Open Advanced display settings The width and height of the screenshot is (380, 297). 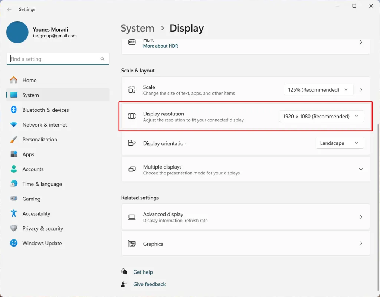click(245, 217)
